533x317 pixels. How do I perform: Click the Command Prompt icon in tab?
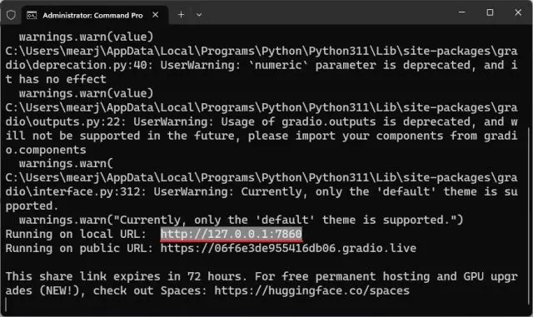32,15
